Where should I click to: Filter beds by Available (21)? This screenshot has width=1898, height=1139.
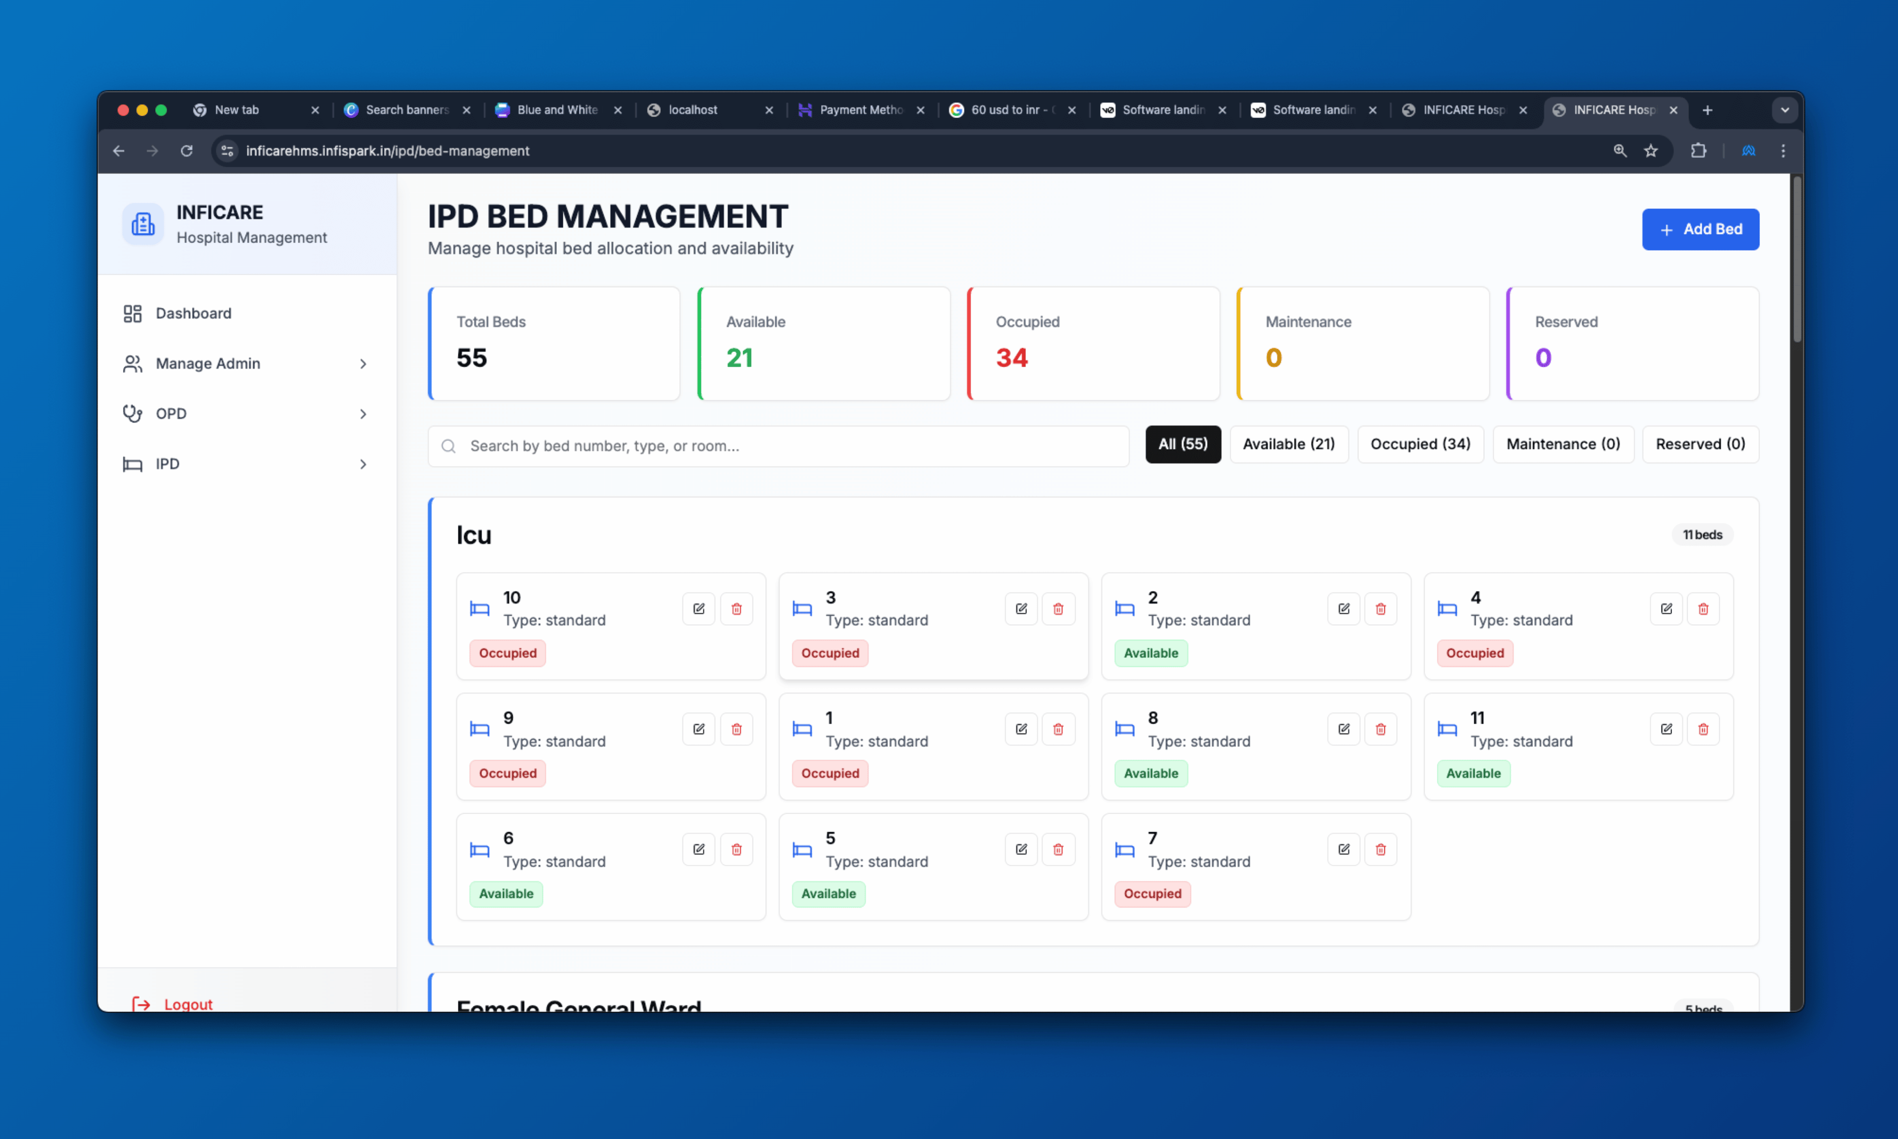(1288, 444)
